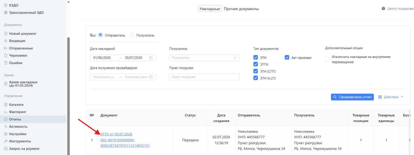Open the Получатель dropdown list

pos(204,58)
